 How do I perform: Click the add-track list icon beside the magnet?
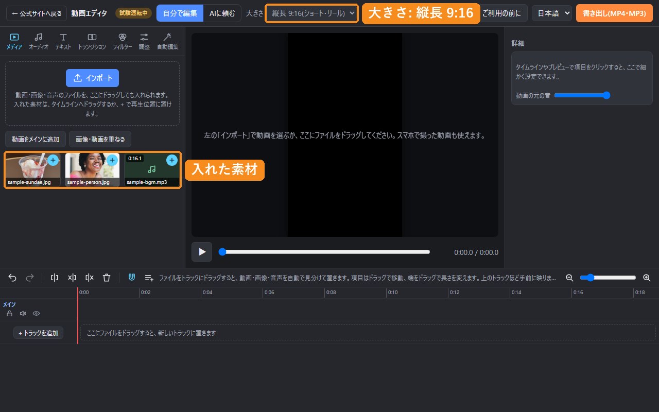[x=149, y=278]
